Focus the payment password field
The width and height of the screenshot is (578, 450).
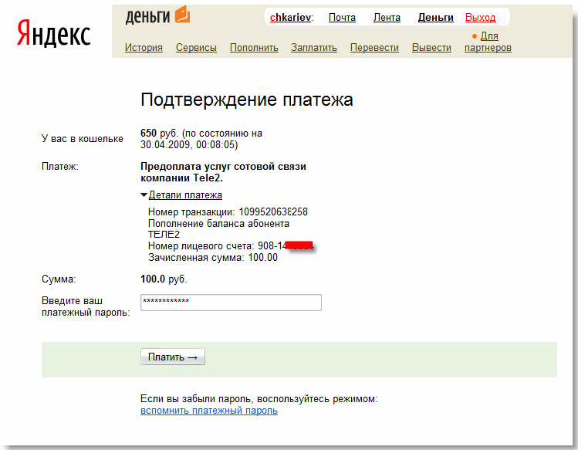coord(232,303)
